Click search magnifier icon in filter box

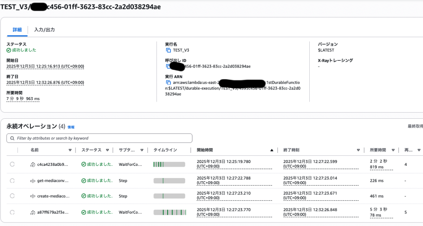pos(12,138)
